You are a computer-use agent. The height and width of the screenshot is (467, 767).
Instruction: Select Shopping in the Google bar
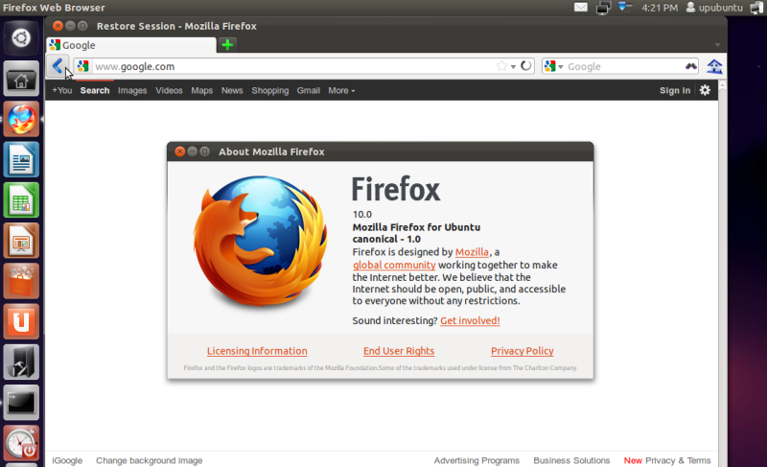point(270,90)
